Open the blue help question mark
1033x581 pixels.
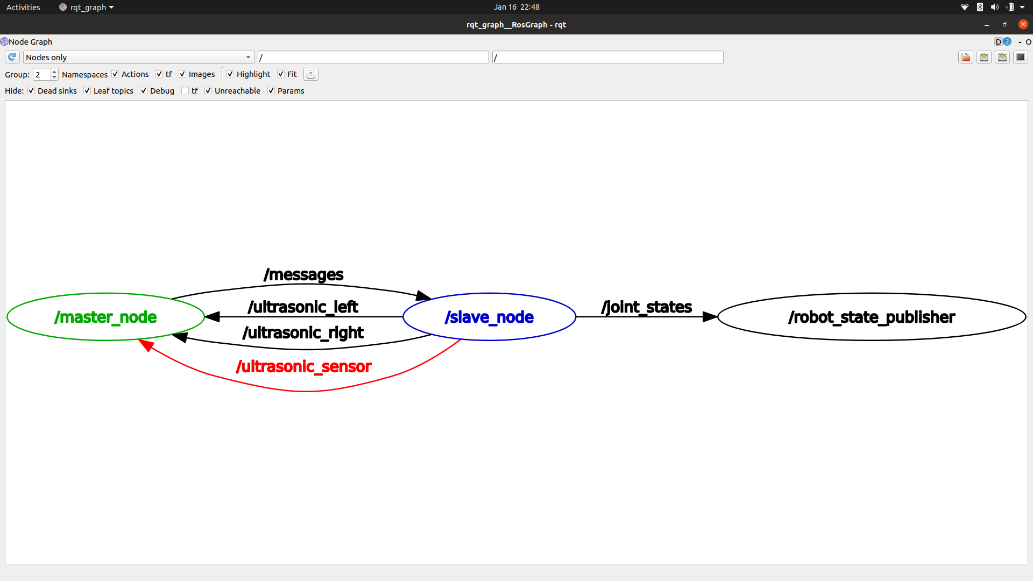tap(1007, 41)
